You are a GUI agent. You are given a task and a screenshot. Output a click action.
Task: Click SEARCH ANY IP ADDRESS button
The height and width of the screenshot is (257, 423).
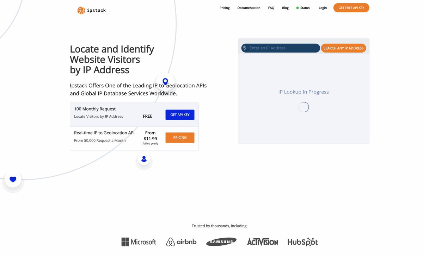[x=343, y=48]
